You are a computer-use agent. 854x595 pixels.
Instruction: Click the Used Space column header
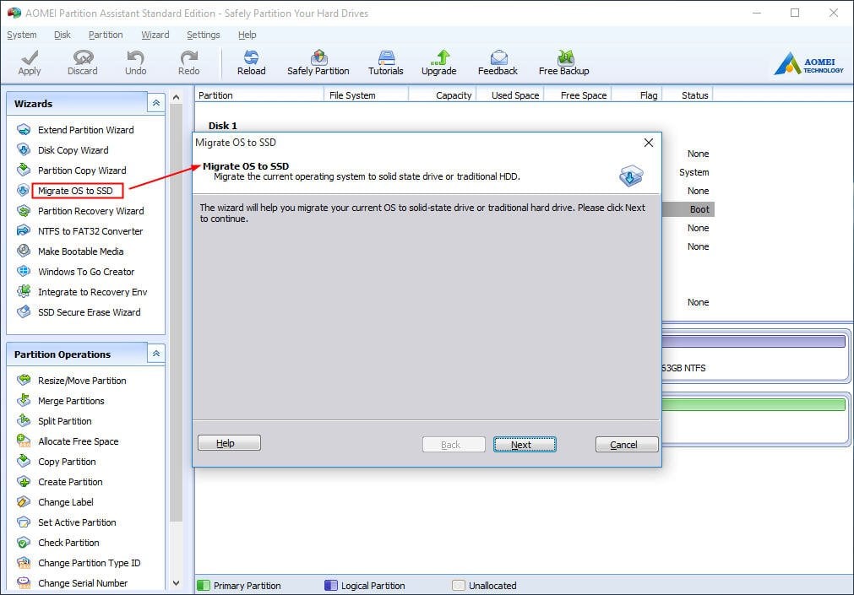click(x=510, y=95)
